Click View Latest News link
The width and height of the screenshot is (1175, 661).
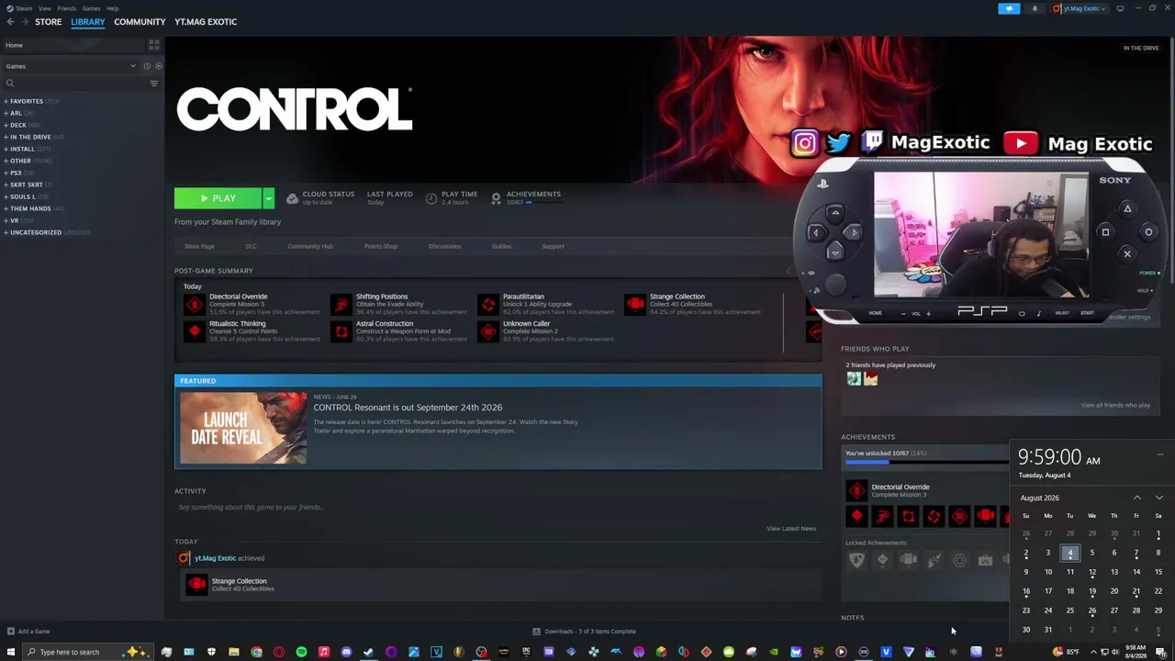click(791, 529)
